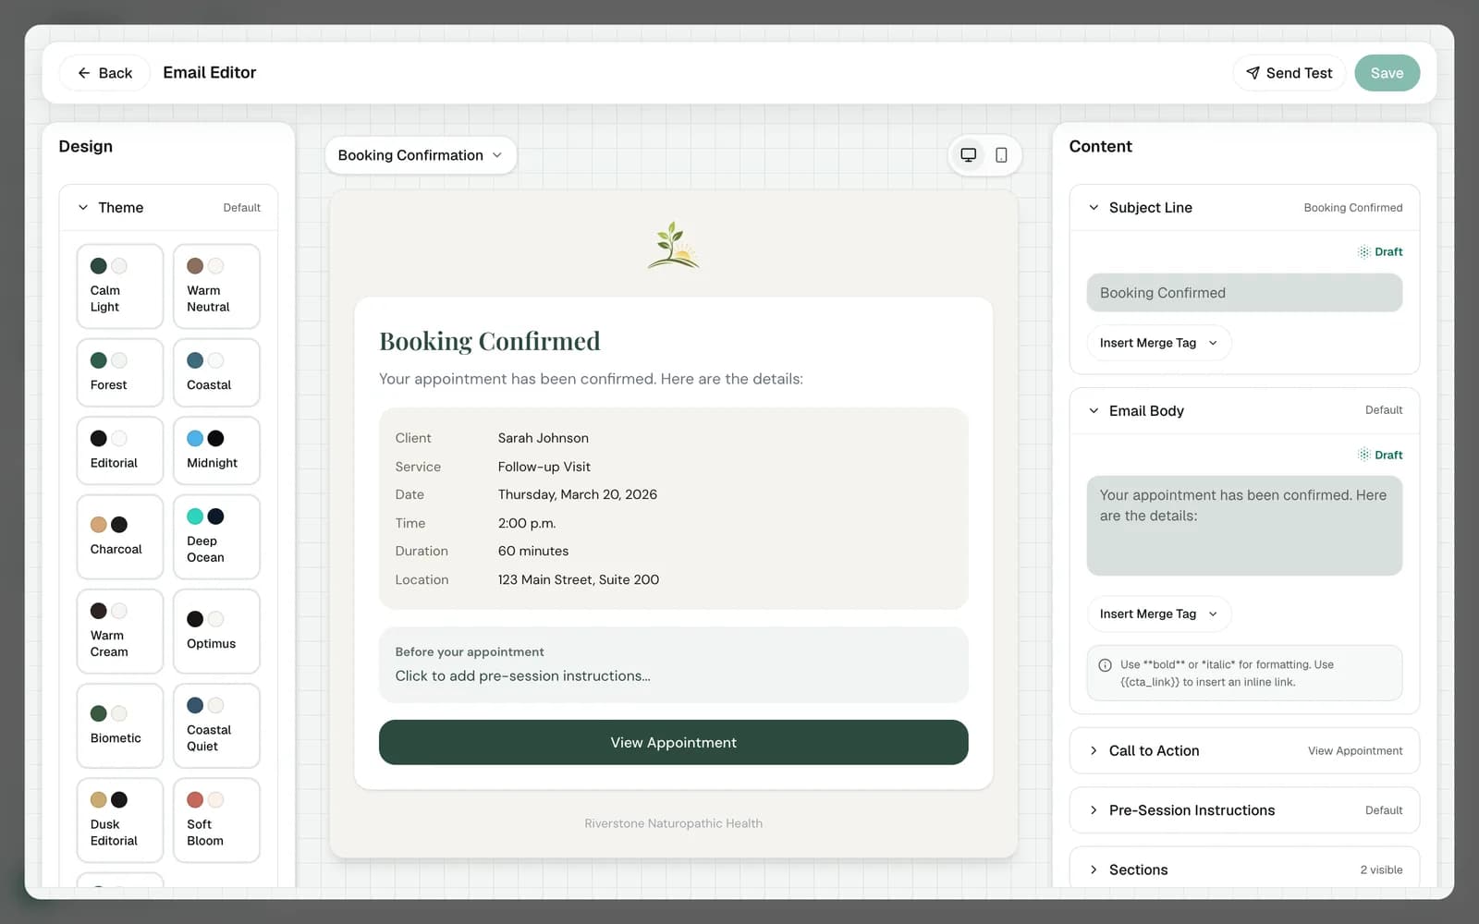This screenshot has height=924, width=1479.
Task: Apply the Midnight theme
Action: point(216,450)
